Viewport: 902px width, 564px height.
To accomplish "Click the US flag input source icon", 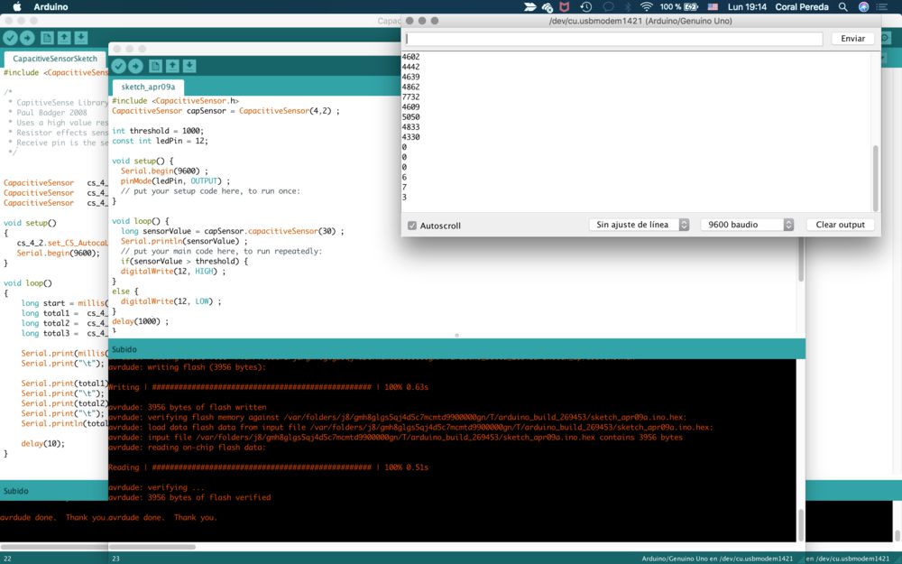I will 713,7.
